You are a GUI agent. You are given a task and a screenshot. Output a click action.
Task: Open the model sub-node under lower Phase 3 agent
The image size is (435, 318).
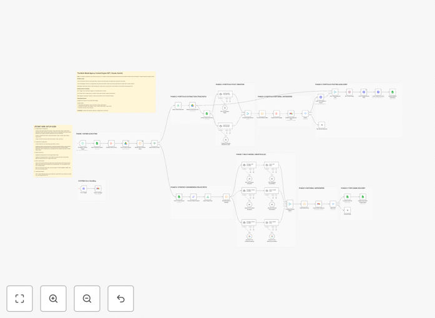click(225, 139)
